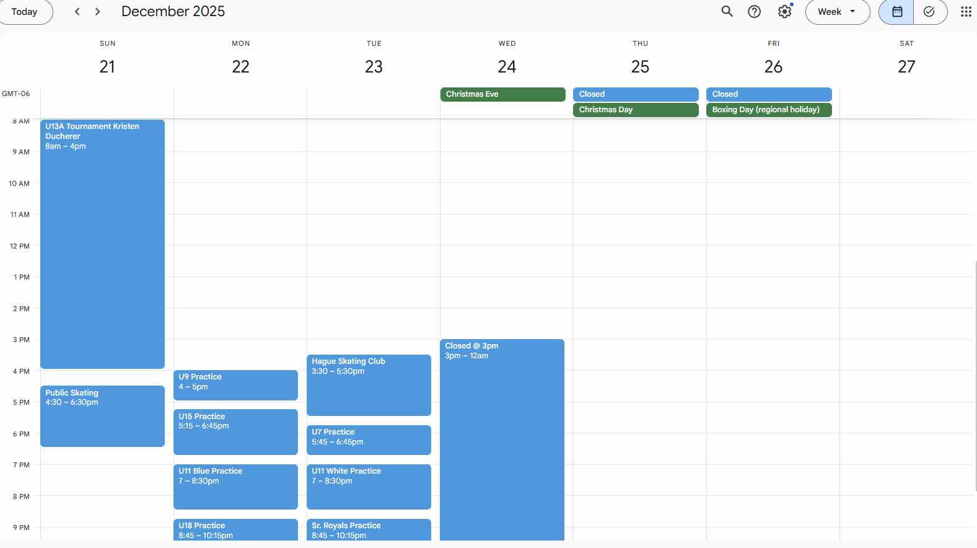Expand the Week view dropdown
This screenshot has width=977, height=548.
(837, 12)
